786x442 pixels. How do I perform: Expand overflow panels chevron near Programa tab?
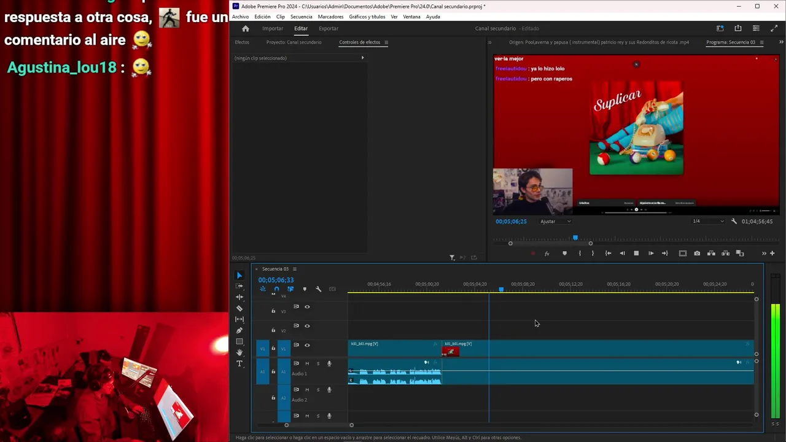tap(780, 42)
